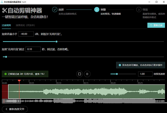Click the green check icon in filter status

(x=5, y=74)
